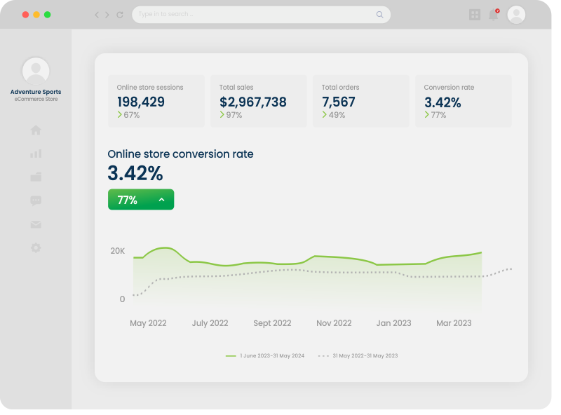The width and height of the screenshot is (561, 415).
Task: Open the Home icon in sidebar
Action: [x=36, y=130]
